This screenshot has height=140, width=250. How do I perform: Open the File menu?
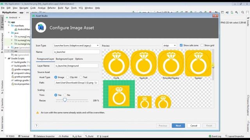coord(3,8)
